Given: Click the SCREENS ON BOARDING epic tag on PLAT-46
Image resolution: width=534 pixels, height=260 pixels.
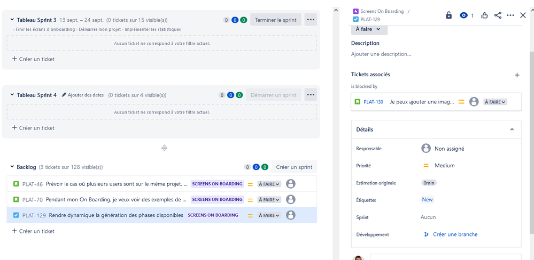Looking at the screenshot, I should pyautogui.click(x=217, y=184).
